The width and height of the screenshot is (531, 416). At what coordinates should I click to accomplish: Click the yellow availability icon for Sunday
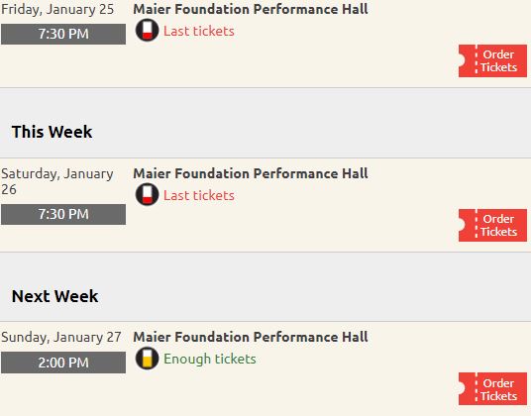click(147, 359)
